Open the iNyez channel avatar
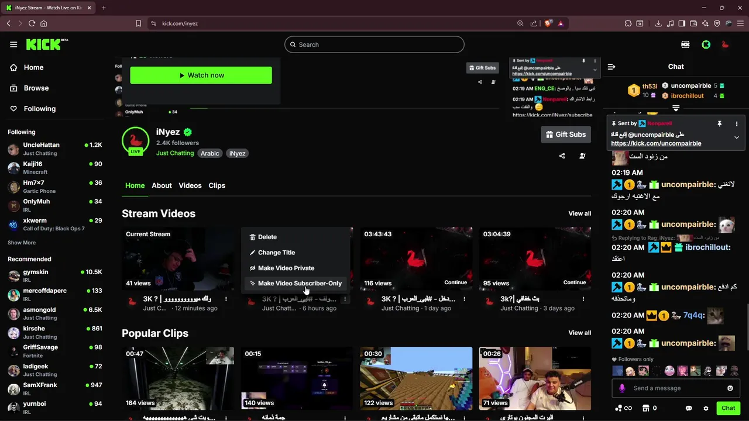Screen dimensions: 749x421 click(x=135, y=141)
